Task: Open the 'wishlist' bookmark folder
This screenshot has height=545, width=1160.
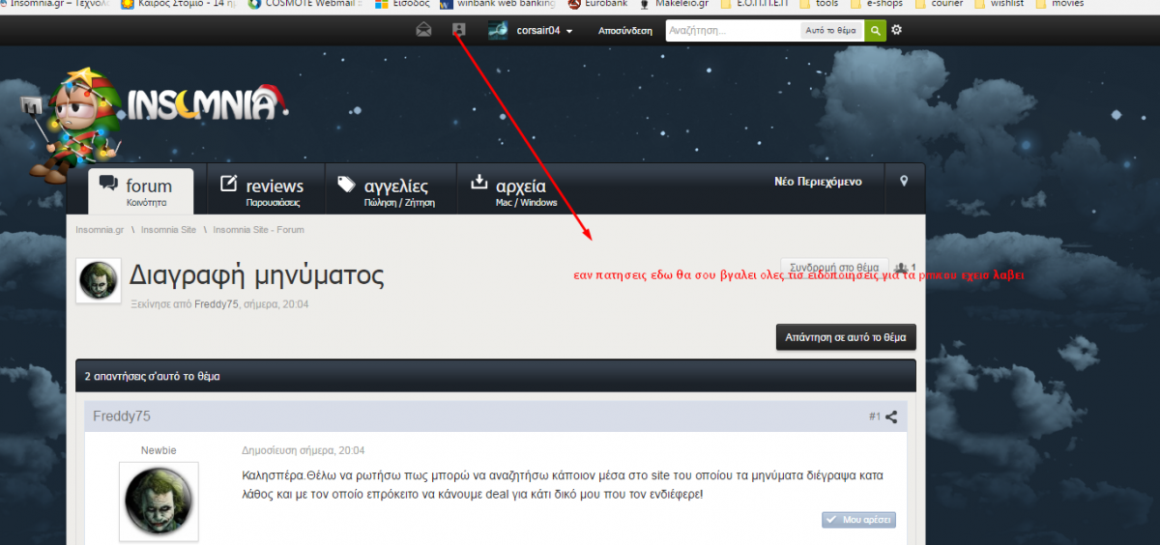Action: tap(1000, 4)
